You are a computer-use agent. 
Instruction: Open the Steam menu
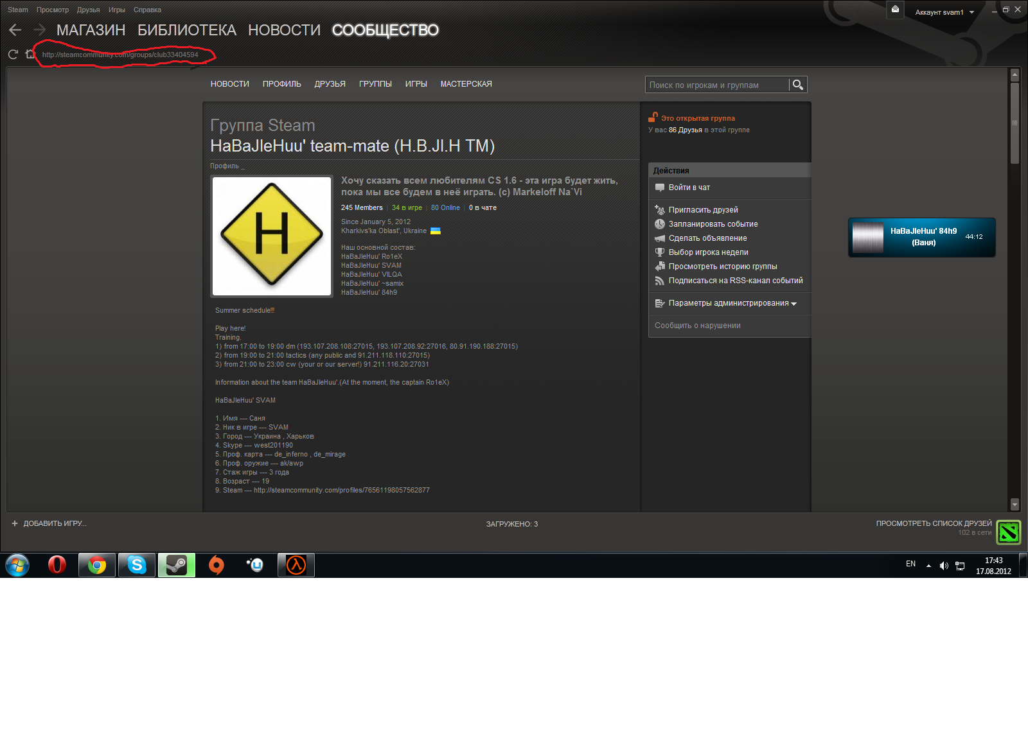pos(18,10)
